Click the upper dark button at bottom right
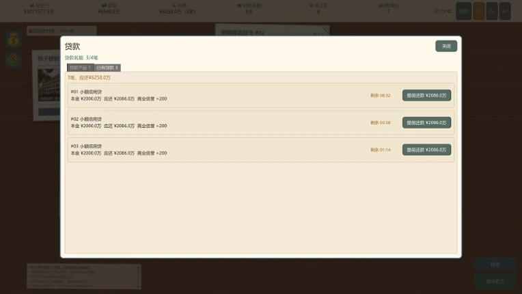 (495, 265)
